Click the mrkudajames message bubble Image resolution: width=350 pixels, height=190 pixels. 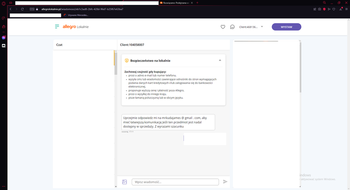(x=168, y=122)
